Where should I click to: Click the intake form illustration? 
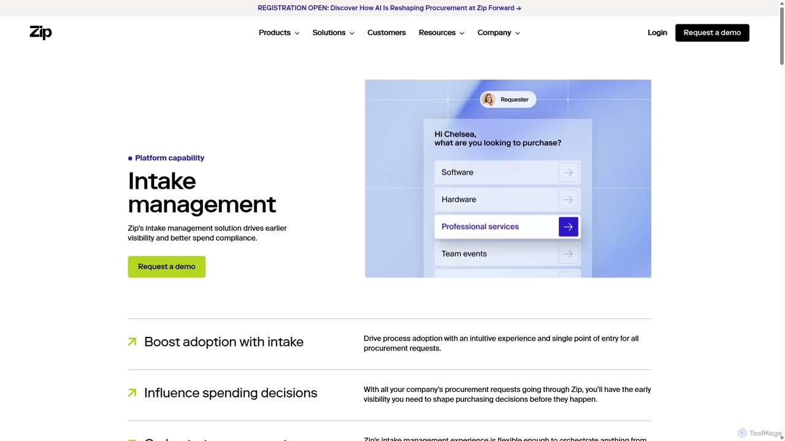508,178
